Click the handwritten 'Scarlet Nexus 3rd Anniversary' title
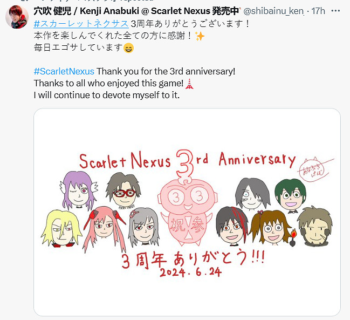350x320 pixels. pos(188,160)
